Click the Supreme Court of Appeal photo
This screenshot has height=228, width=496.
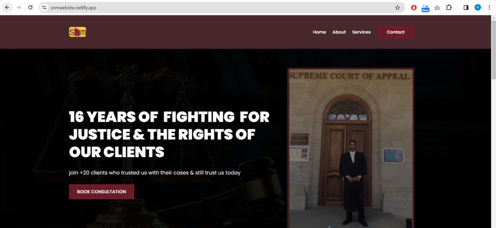(x=351, y=148)
